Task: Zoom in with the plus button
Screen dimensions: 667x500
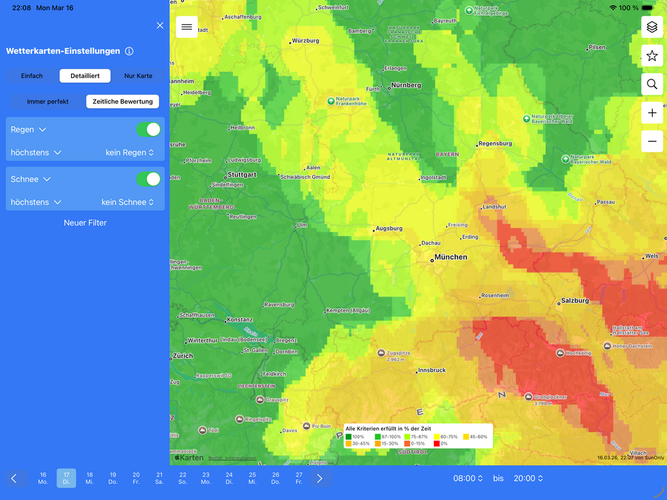Action: pos(652,113)
